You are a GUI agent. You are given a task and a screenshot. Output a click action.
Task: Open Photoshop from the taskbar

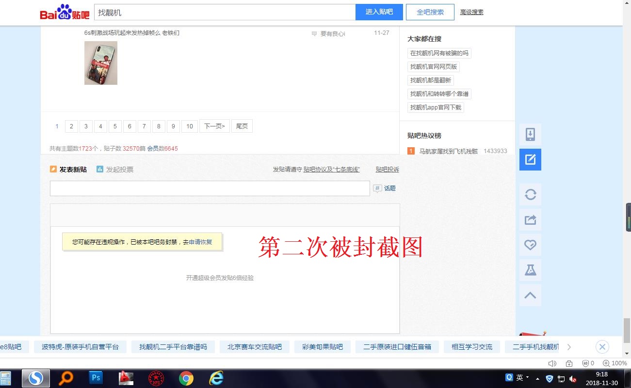pyautogui.click(x=96, y=378)
